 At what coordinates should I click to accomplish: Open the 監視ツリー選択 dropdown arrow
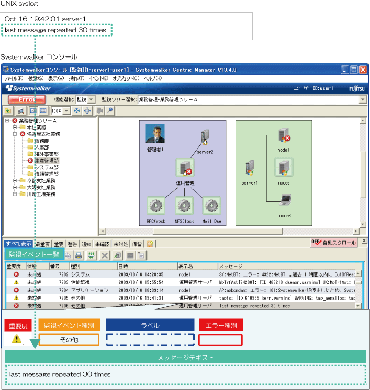click(363, 100)
